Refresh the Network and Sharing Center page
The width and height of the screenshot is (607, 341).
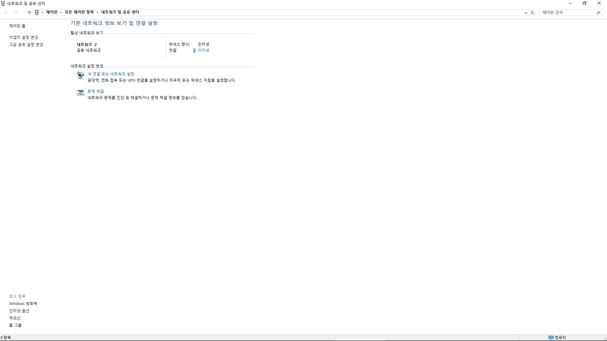pyautogui.click(x=532, y=13)
